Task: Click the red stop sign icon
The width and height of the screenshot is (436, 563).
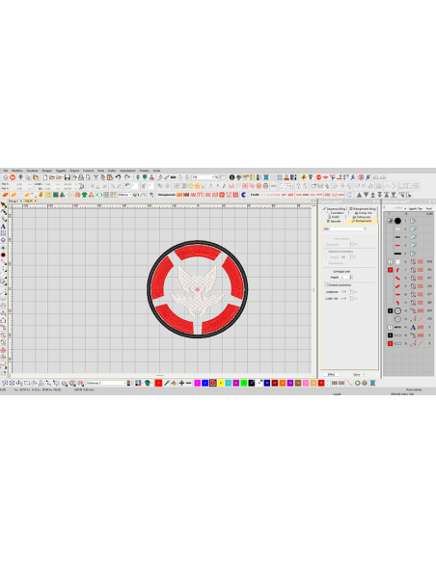Action: coord(318,177)
